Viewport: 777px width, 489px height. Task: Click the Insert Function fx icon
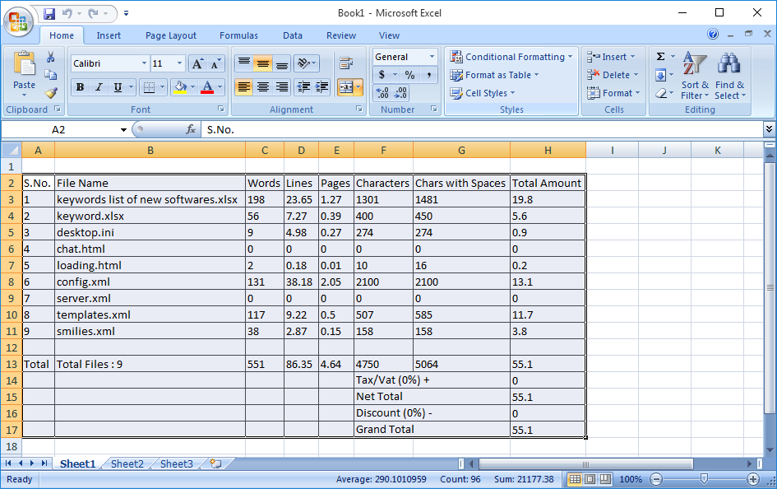click(x=190, y=129)
